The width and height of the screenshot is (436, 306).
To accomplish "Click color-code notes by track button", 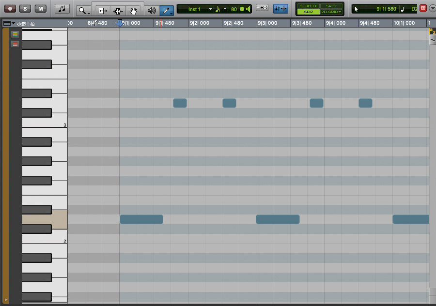I will coord(16,34).
